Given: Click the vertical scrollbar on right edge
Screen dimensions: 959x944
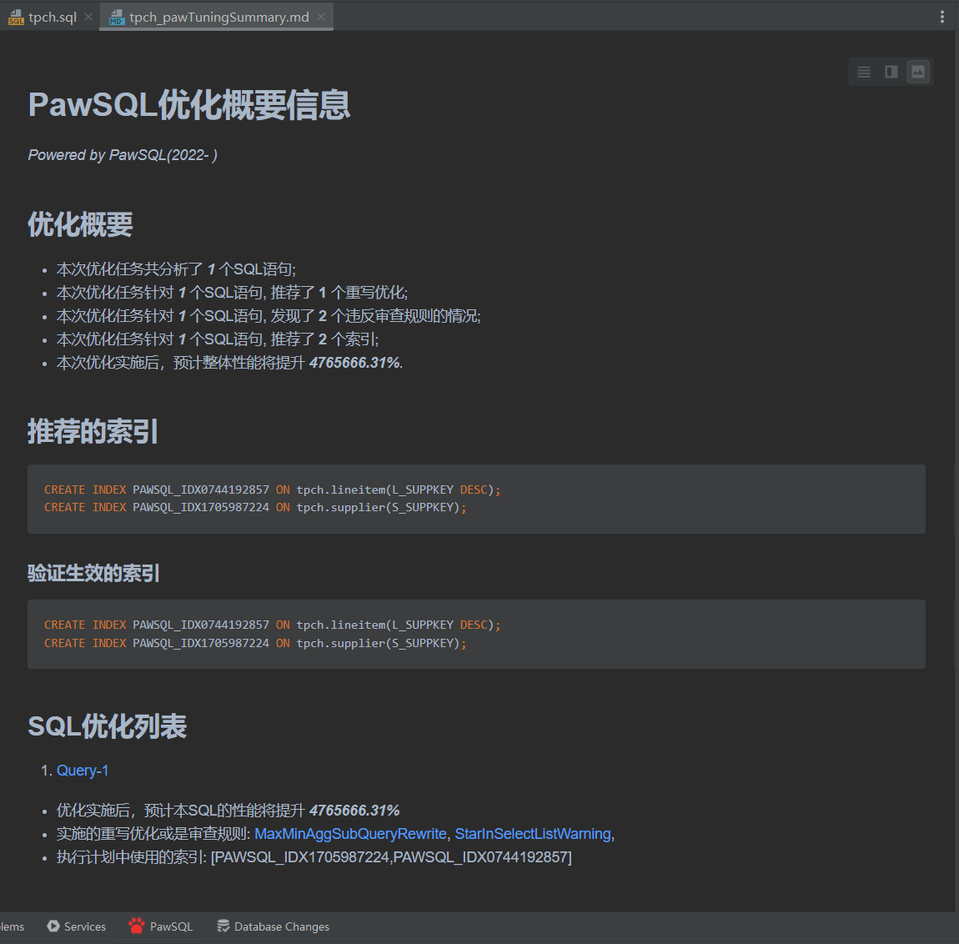Looking at the screenshot, I should (x=956, y=500).
